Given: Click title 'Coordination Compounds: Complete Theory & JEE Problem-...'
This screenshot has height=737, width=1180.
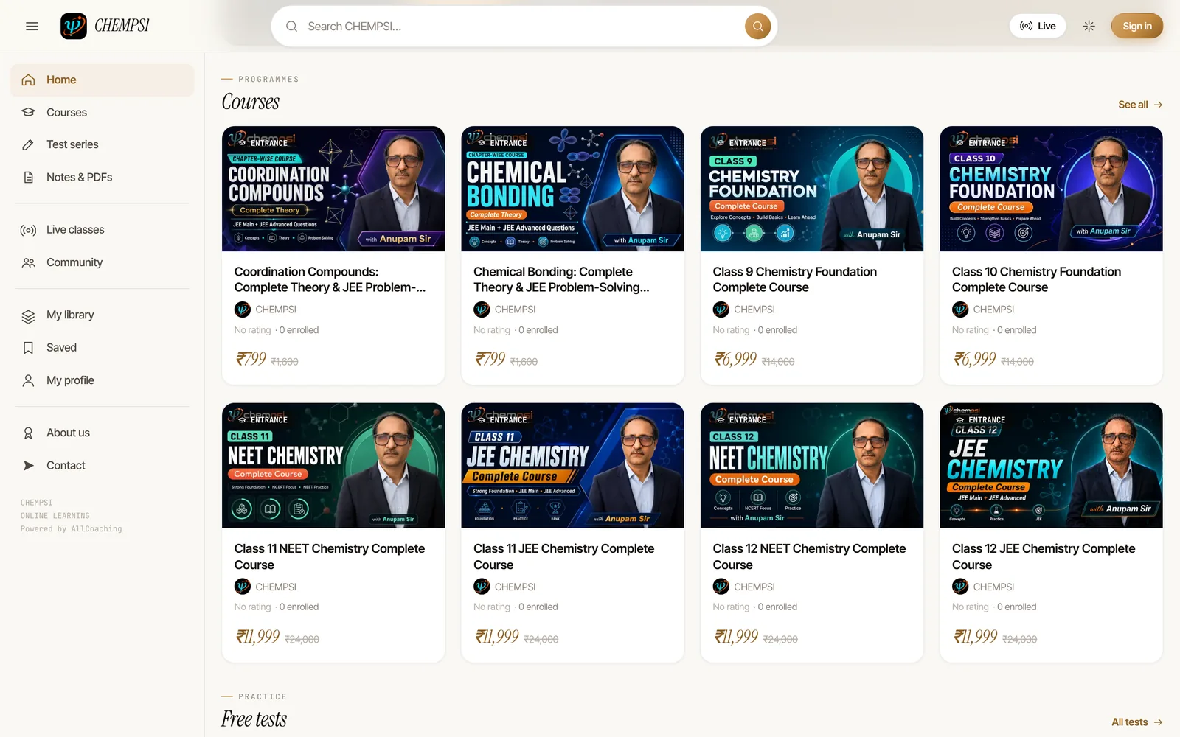Looking at the screenshot, I should click(x=330, y=280).
